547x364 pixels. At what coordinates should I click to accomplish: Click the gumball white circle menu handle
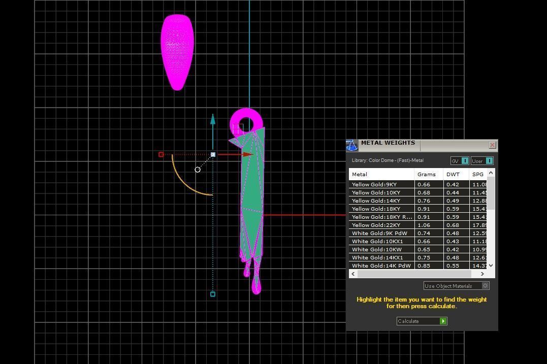click(x=198, y=170)
